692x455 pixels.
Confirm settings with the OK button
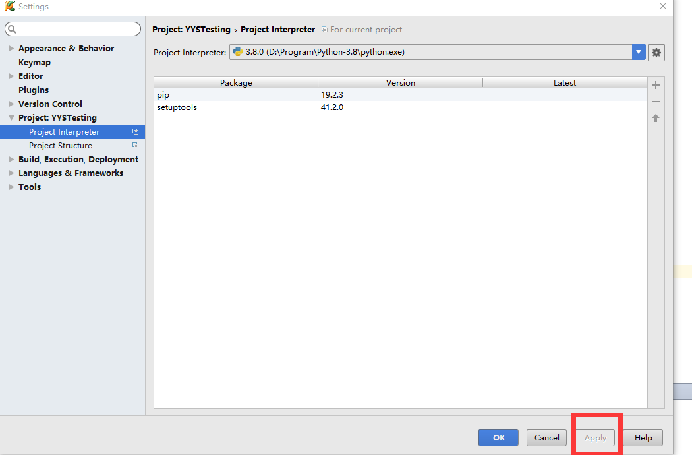point(498,437)
